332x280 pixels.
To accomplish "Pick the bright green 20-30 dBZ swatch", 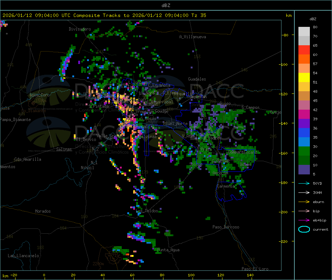I will click(x=304, y=151).
